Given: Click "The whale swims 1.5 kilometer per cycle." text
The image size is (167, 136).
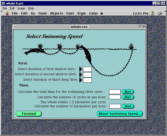Looking at the screenshot, I should pyautogui.click(x=73, y=102).
